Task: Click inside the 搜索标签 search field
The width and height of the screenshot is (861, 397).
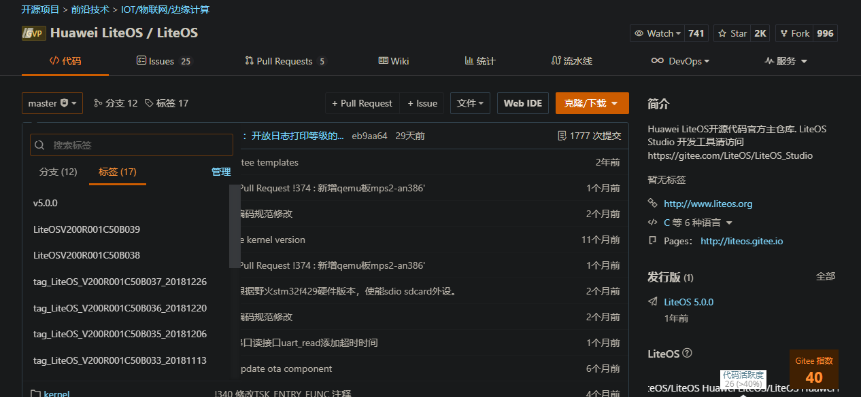Action: tap(129, 145)
